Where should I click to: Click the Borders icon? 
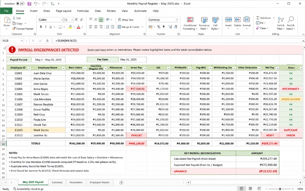tap(60, 27)
